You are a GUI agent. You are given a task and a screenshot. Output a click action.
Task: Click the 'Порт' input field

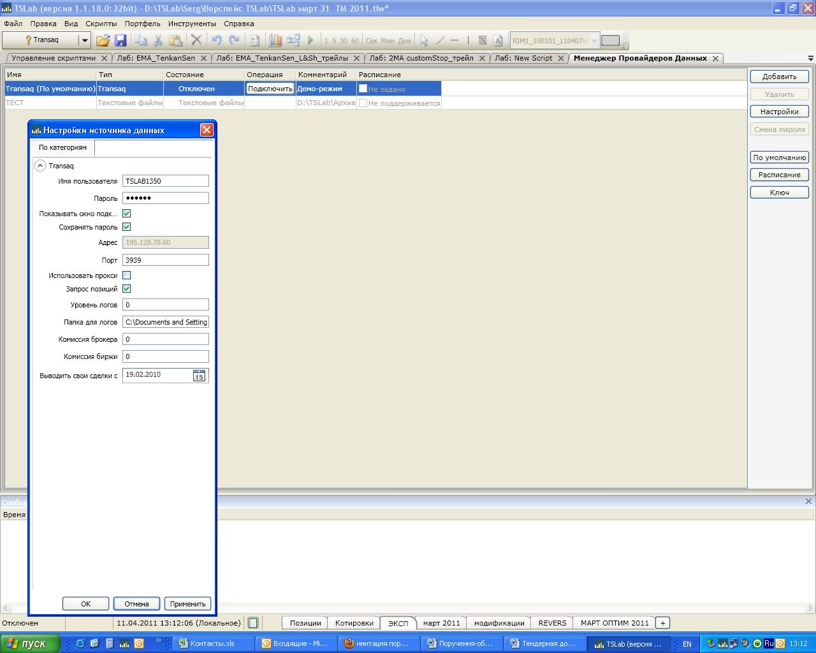coord(165,260)
